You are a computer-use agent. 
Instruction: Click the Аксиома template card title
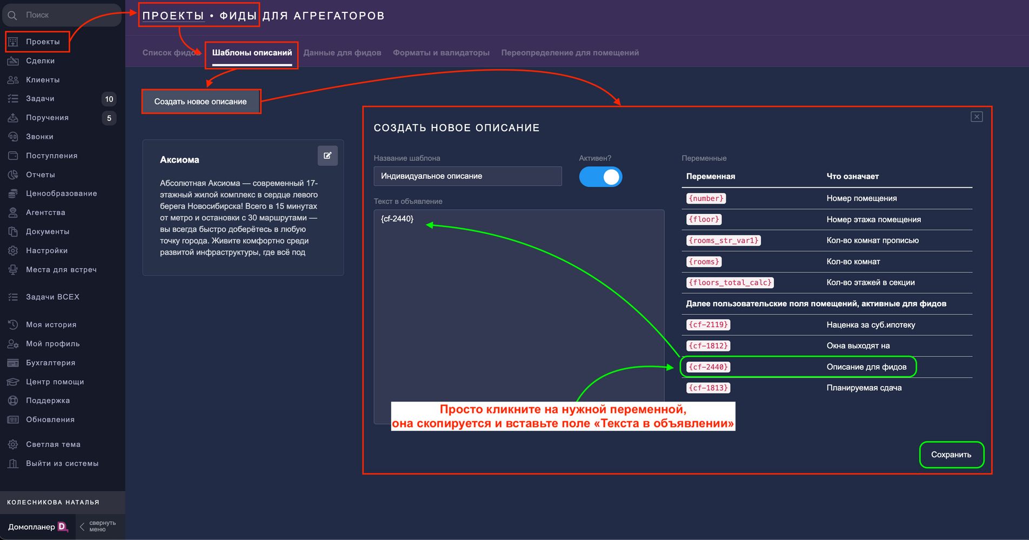(179, 160)
